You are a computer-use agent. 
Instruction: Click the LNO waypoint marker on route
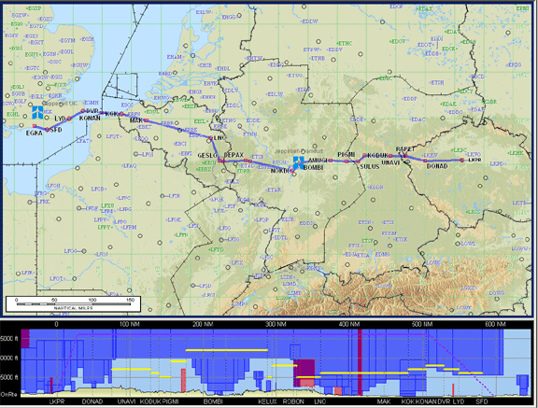coord(211,138)
